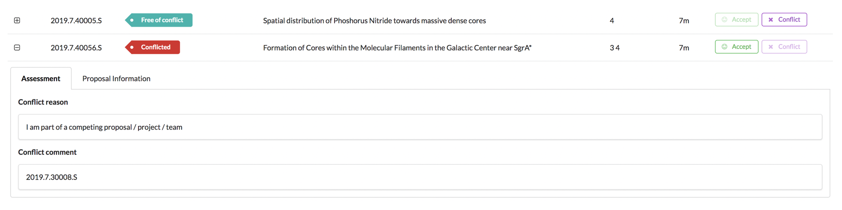This screenshot has height=210, width=842.
Task: Collapse the 2019.7.40056.S proposal row
Action: (17, 48)
